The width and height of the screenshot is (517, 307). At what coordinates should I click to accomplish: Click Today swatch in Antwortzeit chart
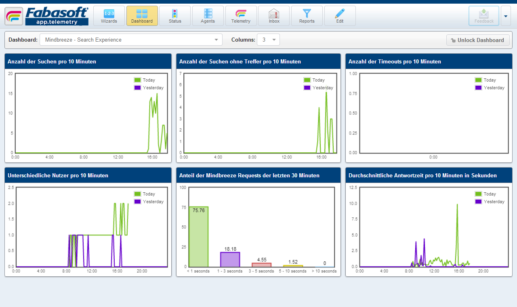(478, 194)
